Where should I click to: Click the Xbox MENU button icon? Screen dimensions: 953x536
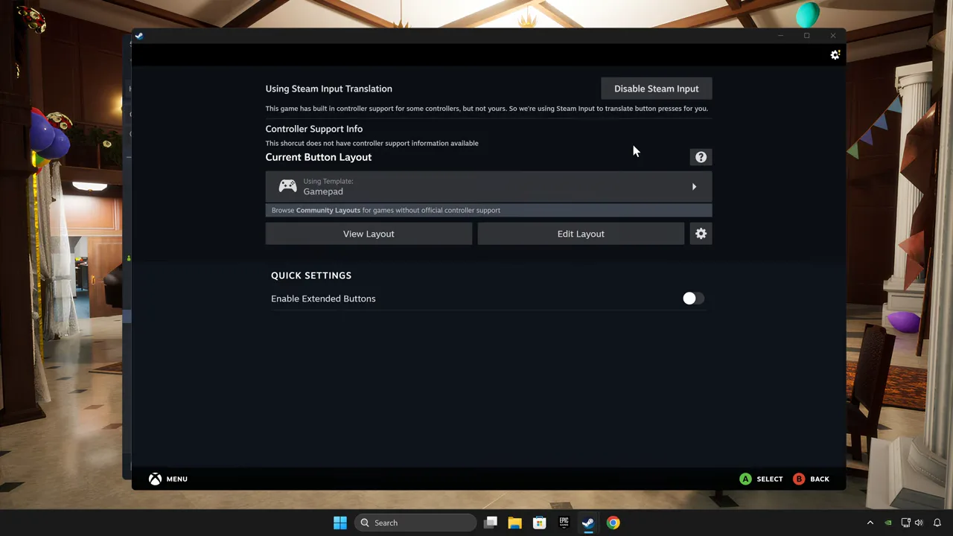click(x=155, y=479)
